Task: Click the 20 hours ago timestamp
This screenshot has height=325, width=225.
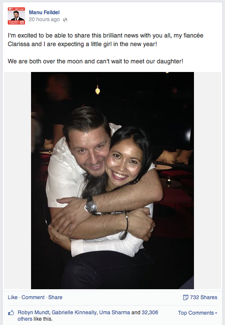Action: click(x=44, y=19)
